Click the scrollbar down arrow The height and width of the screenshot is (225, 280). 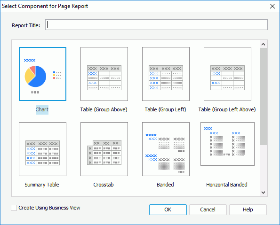point(263,193)
